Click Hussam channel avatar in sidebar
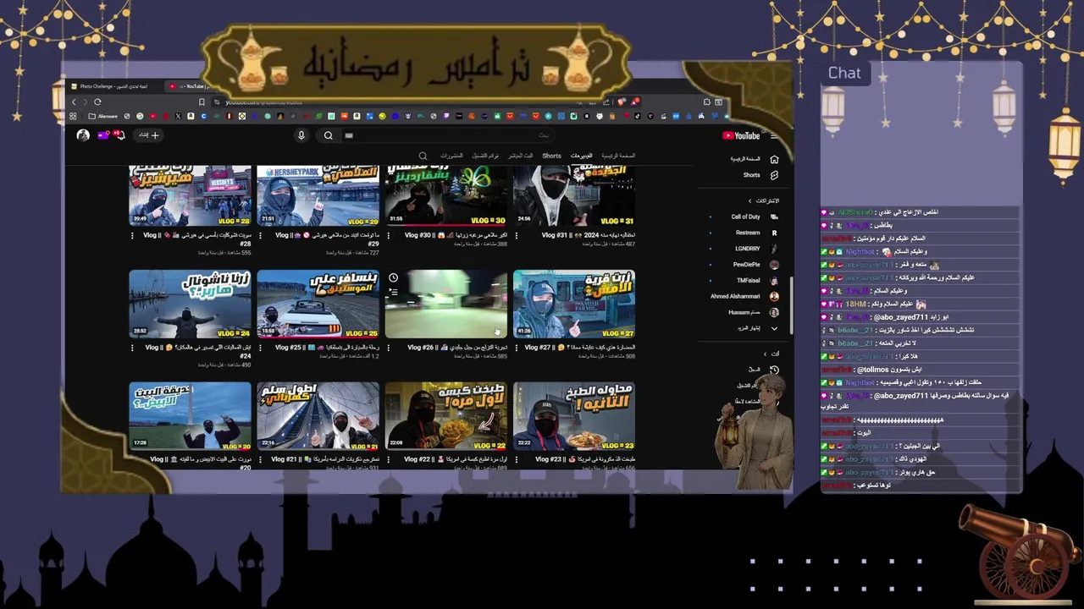Screen dimensions: 1084x609 tap(774, 312)
